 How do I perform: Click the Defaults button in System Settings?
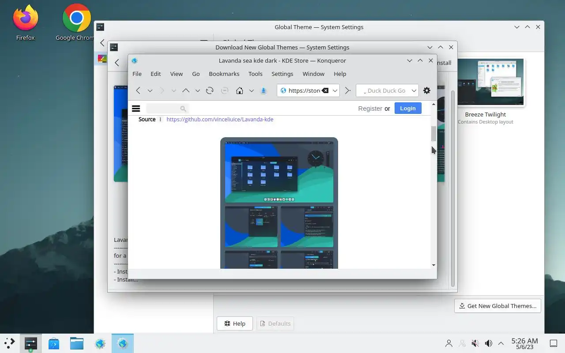(x=275, y=323)
